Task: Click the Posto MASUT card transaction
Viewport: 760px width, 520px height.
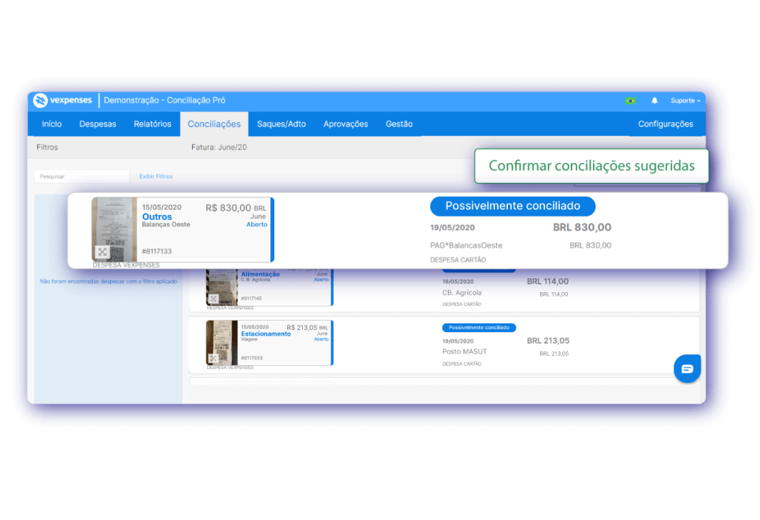Action: point(464,351)
